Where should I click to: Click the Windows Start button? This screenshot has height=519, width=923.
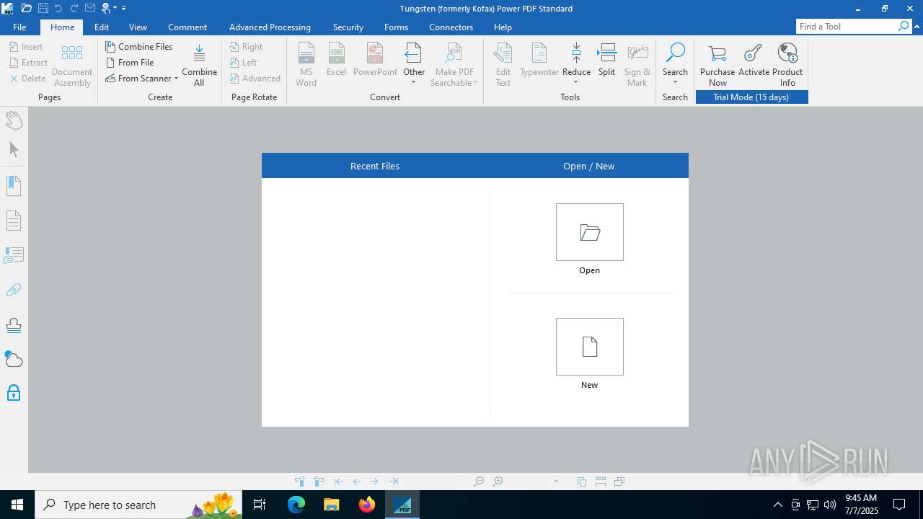point(17,505)
